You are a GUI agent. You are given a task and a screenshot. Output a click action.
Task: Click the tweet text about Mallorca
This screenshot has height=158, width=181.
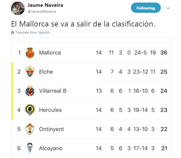coord(83,24)
